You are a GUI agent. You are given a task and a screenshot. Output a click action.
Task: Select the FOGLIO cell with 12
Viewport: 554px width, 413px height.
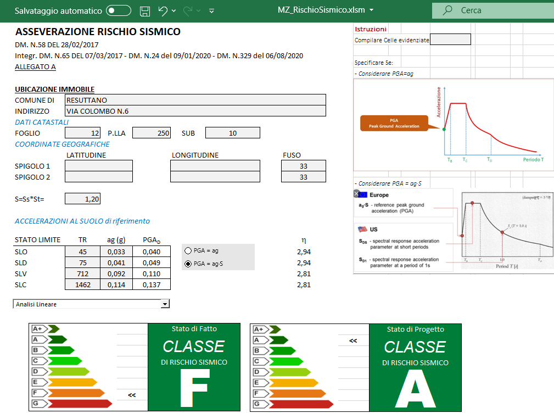[x=83, y=133]
